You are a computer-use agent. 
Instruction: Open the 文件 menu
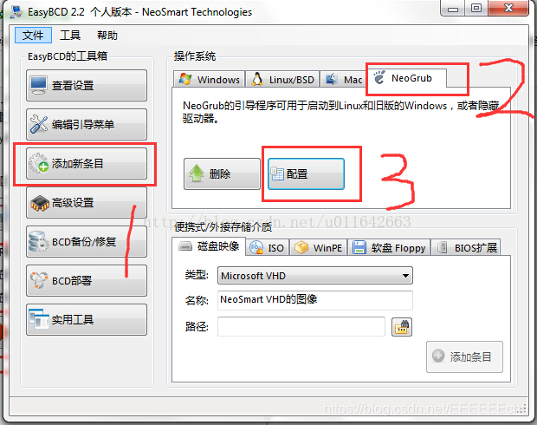pos(33,35)
